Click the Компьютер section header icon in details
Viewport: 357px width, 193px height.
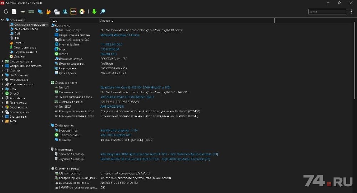(x=53, y=25)
